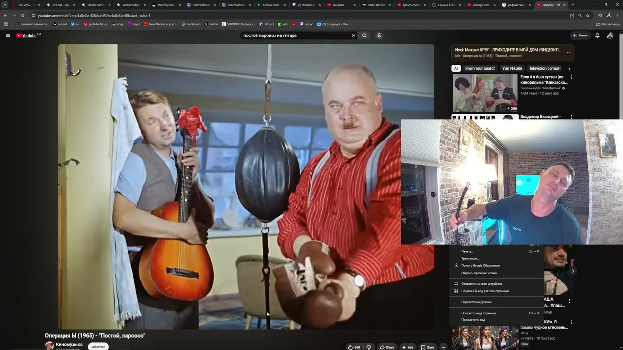Open site information icon in address bar
623x350 pixels.
click(x=33, y=15)
